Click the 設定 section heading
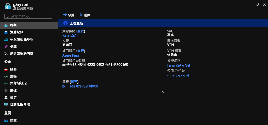268x125 pixels. click(8, 62)
